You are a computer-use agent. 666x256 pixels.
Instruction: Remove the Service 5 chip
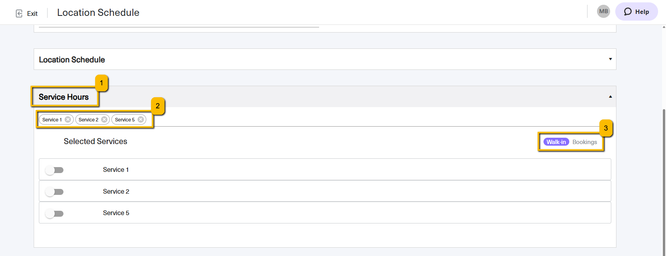point(141,119)
